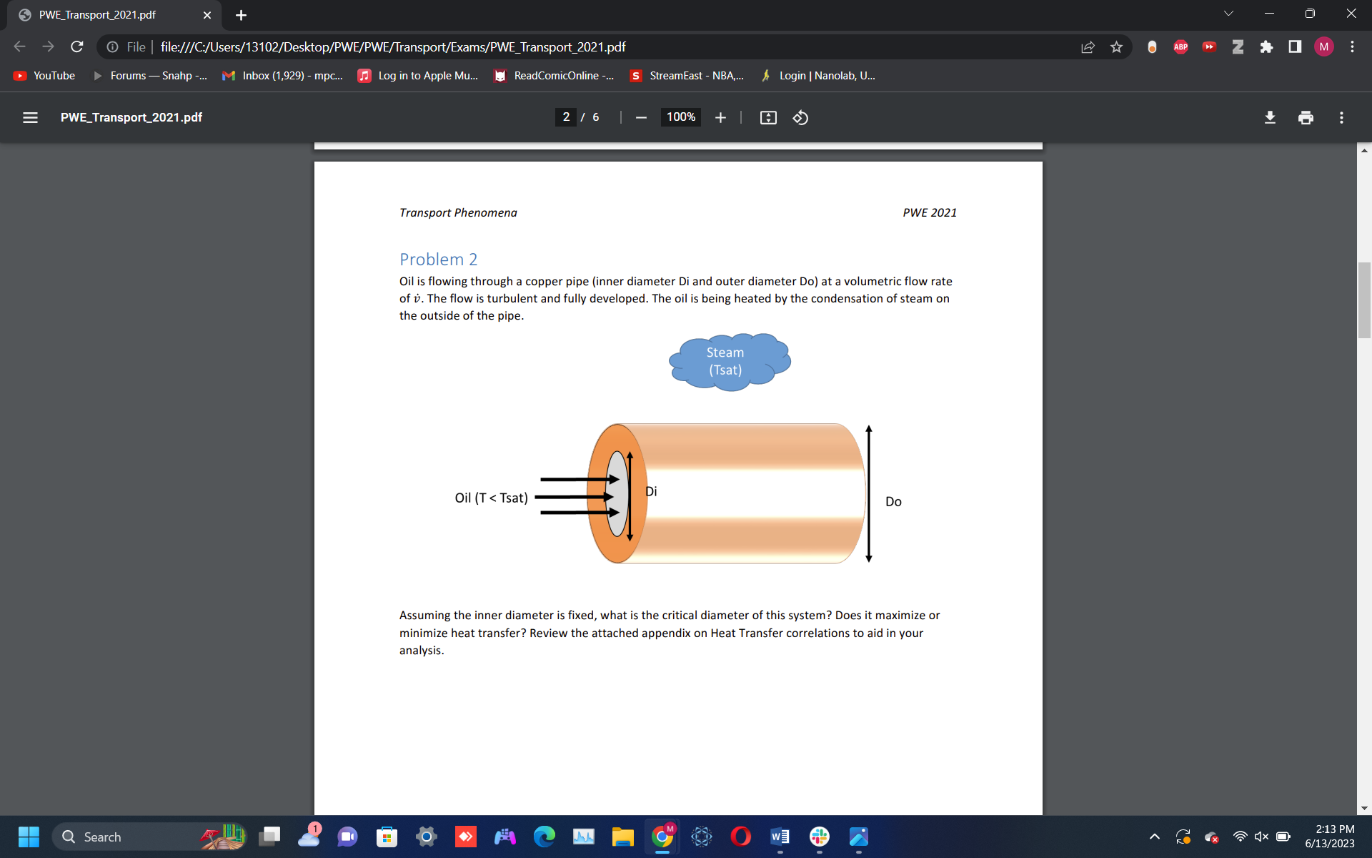The height and width of the screenshot is (858, 1372).
Task: Click the 100% zoom level field
Action: click(681, 117)
